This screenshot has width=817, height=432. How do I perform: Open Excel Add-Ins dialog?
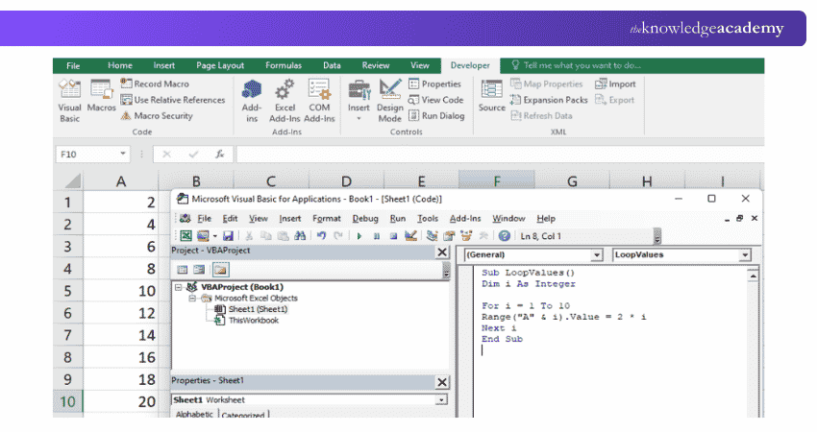tap(285, 101)
